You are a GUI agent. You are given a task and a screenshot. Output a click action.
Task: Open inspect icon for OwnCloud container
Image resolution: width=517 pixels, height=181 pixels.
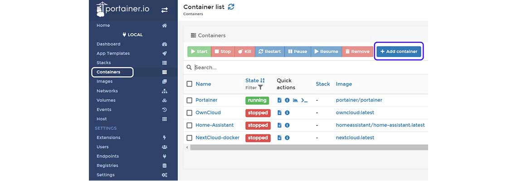pos(287,113)
